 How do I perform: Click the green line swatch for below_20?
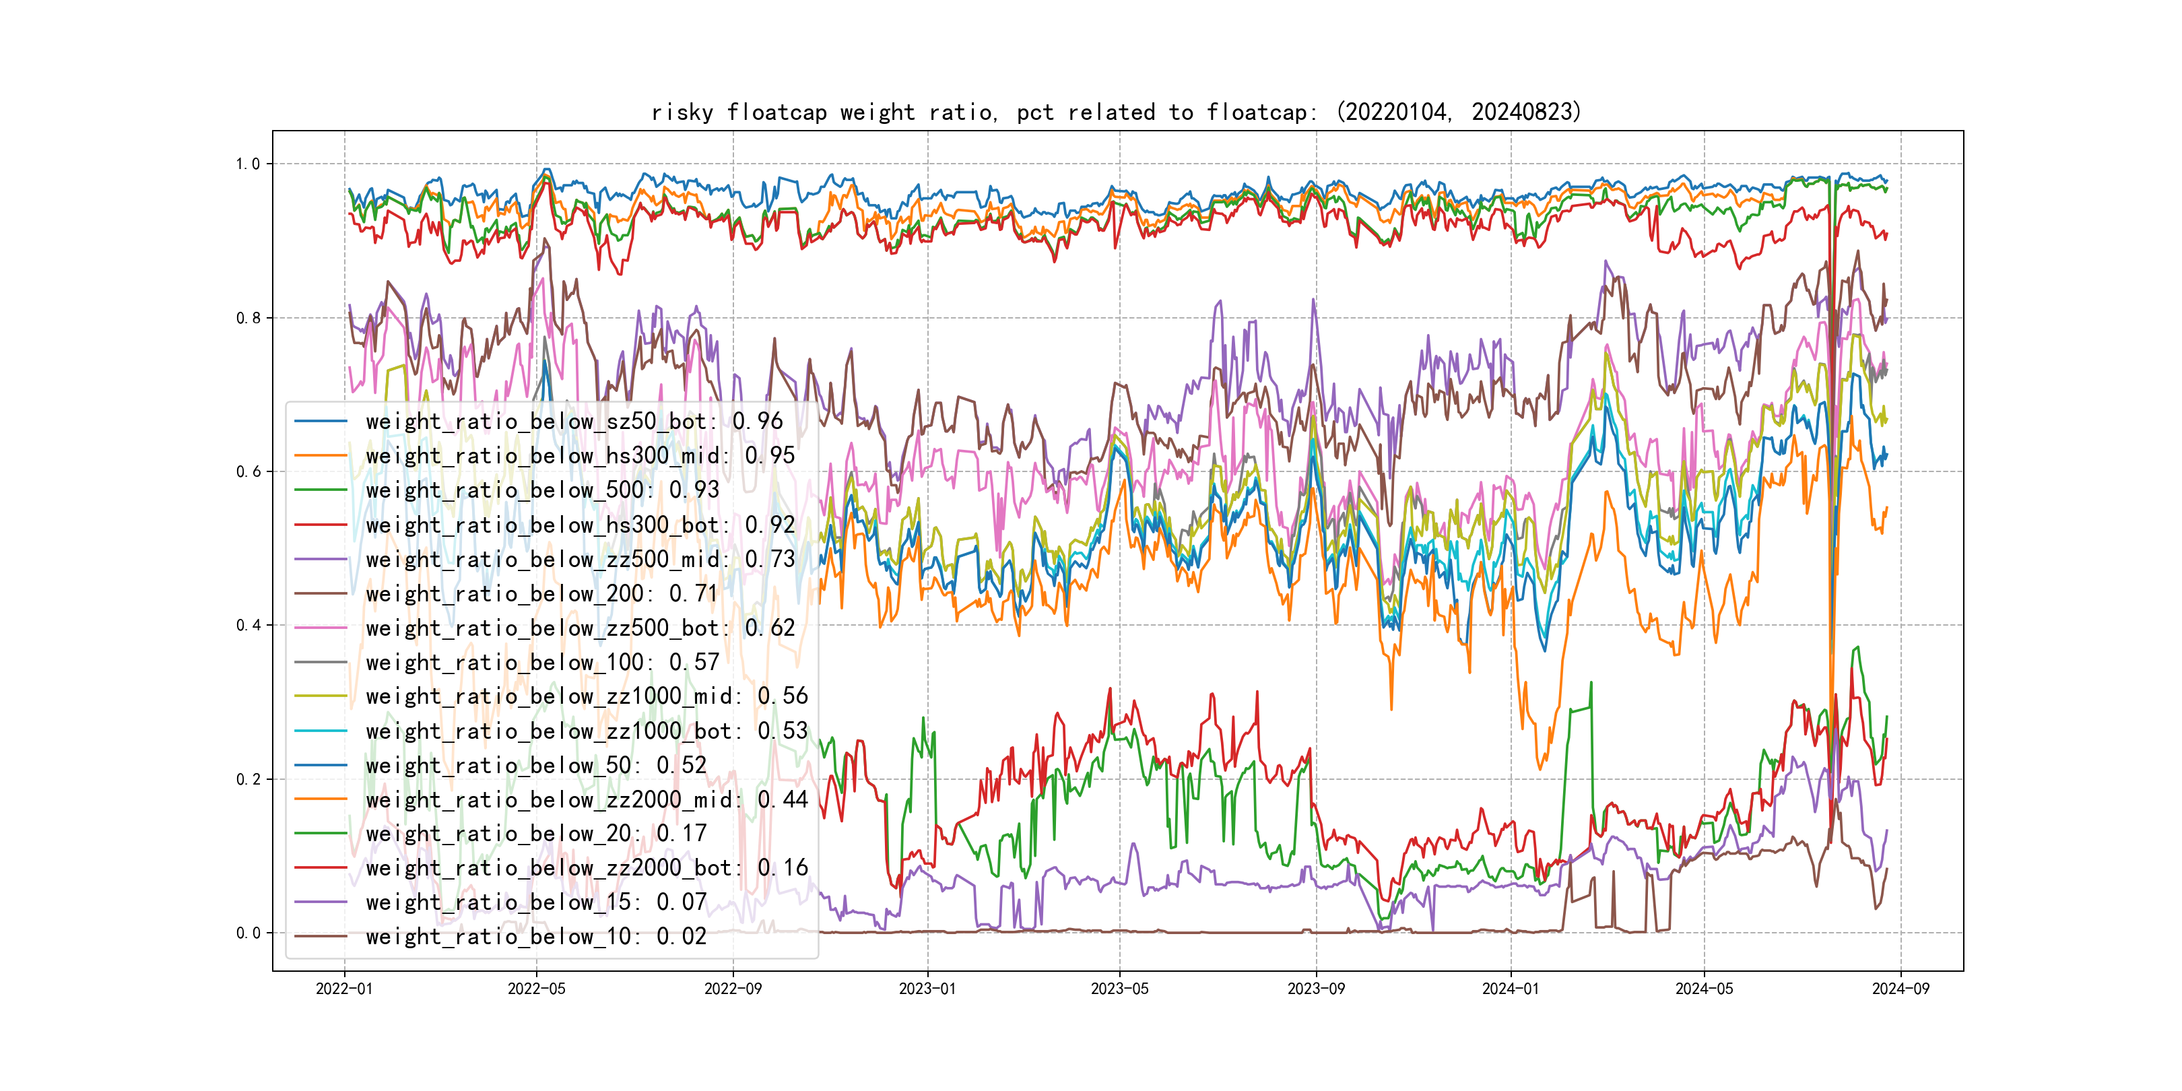coord(320,834)
